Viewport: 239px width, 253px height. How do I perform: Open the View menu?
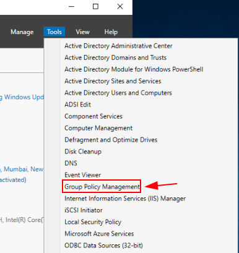pos(82,32)
